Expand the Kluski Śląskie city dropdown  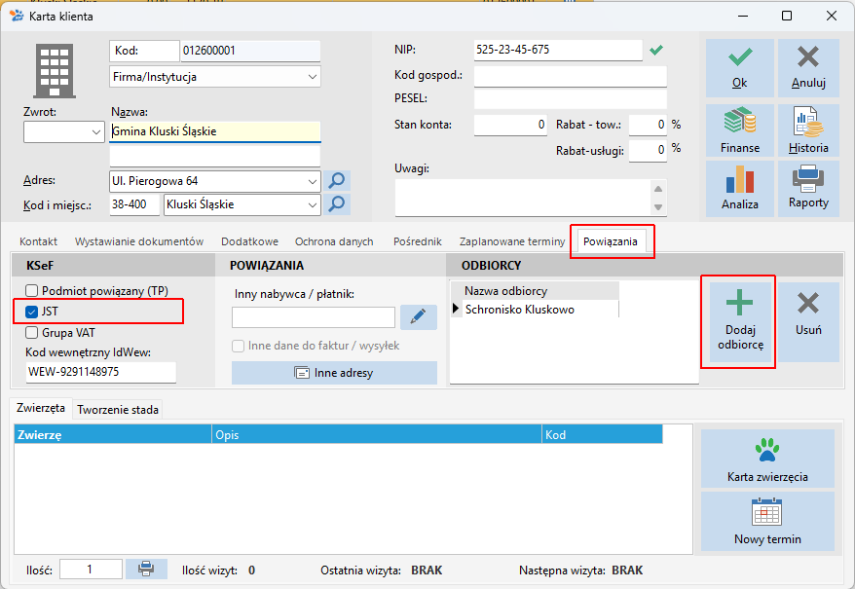[312, 204]
